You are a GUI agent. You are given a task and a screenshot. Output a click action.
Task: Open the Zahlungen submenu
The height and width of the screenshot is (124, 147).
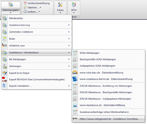click(37, 66)
